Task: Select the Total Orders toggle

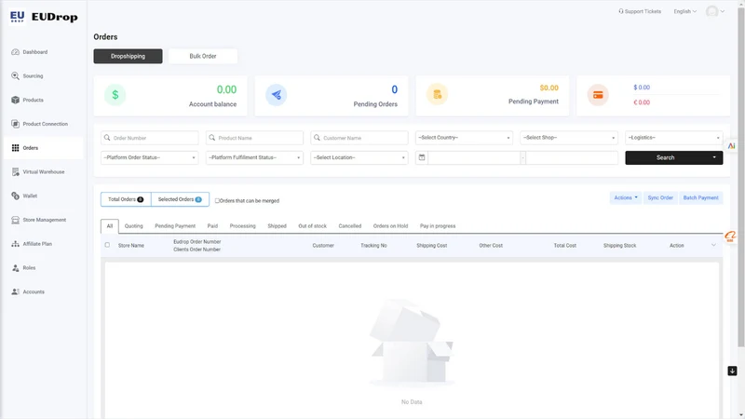Action: [x=126, y=199]
